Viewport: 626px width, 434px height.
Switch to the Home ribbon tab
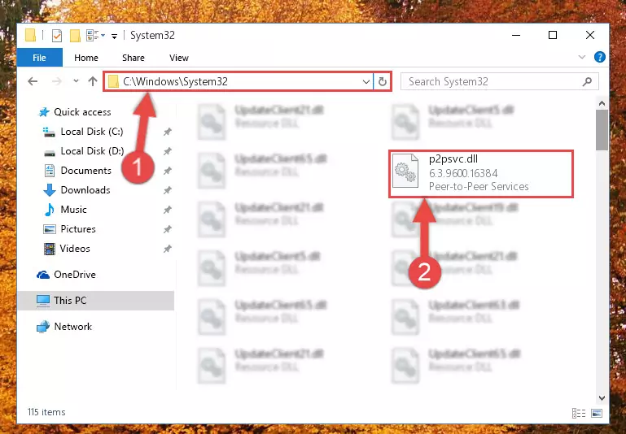pyautogui.click(x=86, y=58)
